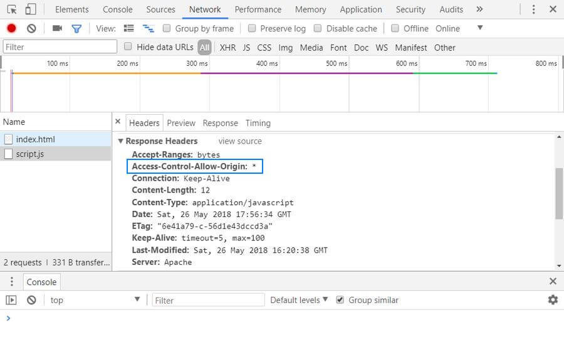The image size is (564, 352).
Task: Toggle the waterfall overview view icon
Action: coord(148,28)
